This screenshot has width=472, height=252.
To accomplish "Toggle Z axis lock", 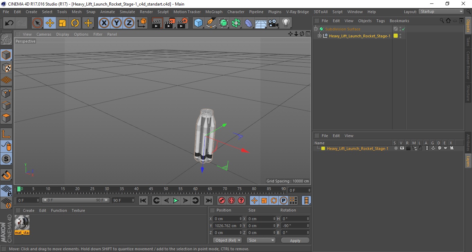I will coord(129,23).
